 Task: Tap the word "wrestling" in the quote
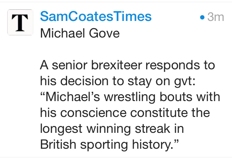(x=130, y=97)
